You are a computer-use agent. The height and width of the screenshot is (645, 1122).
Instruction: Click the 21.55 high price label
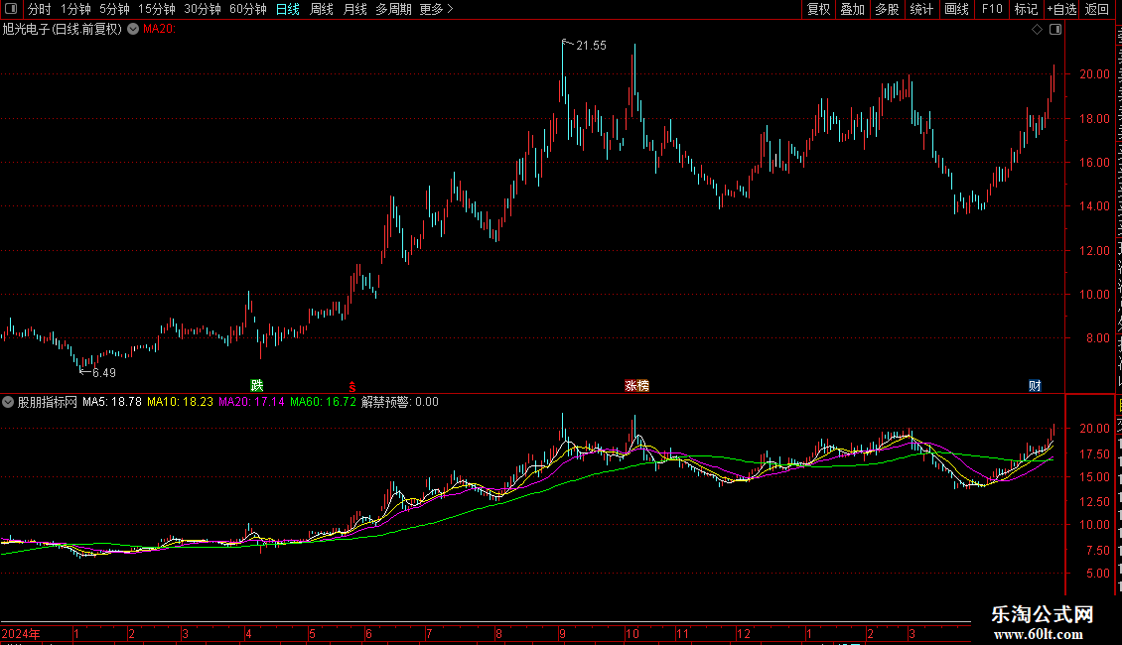pyautogui.click(x=591, y=46)
